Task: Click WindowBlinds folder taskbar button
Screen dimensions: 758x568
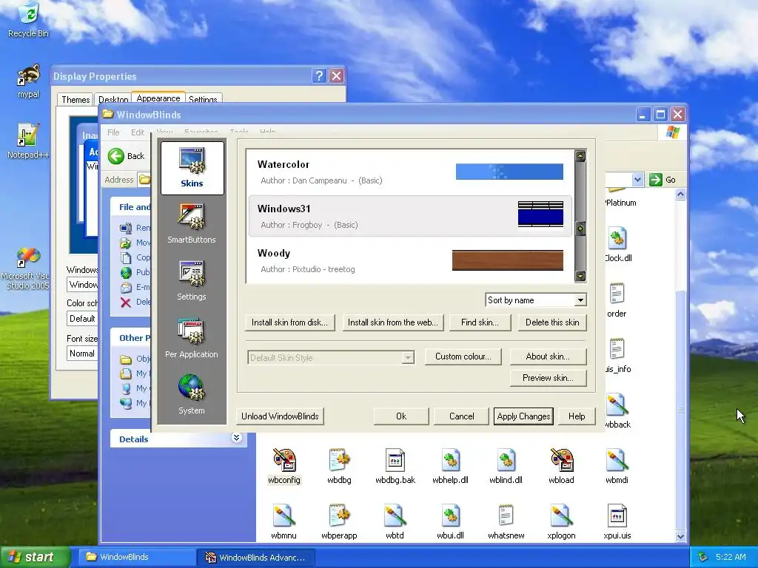Action: [137, 557]
